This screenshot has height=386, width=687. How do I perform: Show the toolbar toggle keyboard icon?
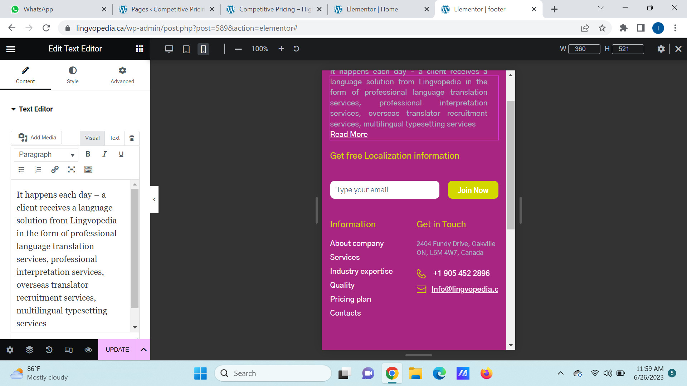[88, 169]
